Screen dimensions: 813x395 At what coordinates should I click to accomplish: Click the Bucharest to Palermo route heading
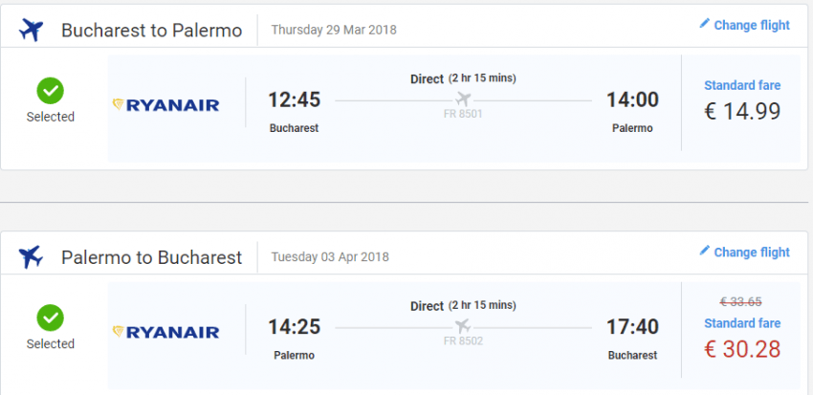click(x=151, y=31)
